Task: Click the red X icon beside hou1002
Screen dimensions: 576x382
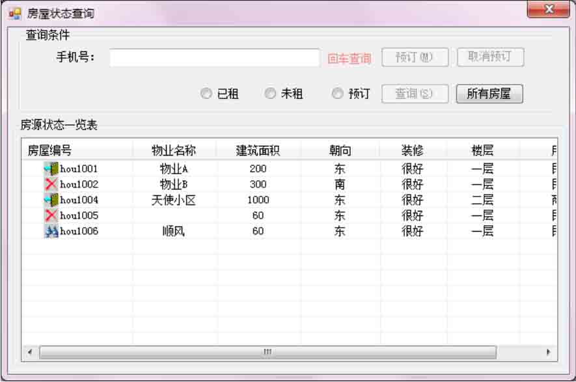Action: (51, 184)
